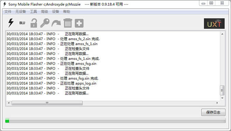Click the BLU bootloader unlock button
This screenshot has width=231, height=131.
click(22, 23)
